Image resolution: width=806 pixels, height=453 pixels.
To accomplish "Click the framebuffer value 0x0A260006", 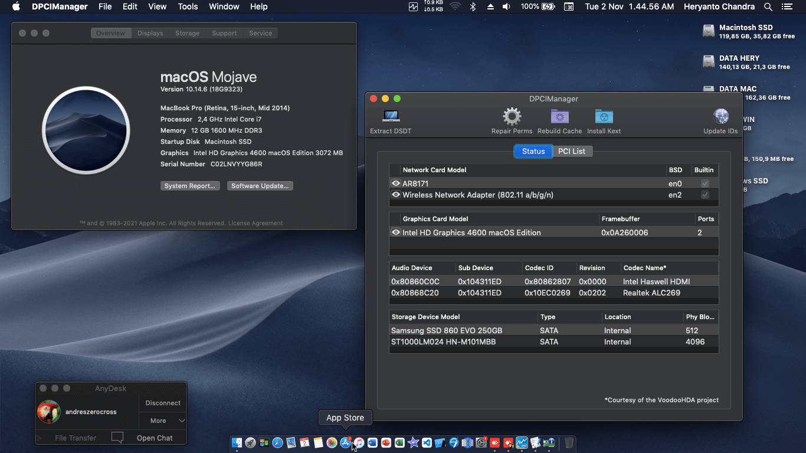I will tap(624, 232).
